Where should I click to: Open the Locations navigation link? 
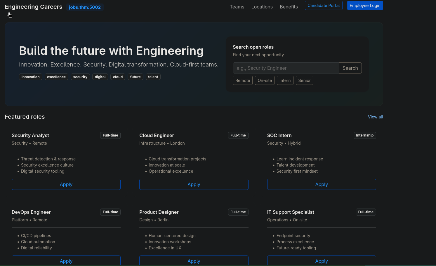(262, 7)
